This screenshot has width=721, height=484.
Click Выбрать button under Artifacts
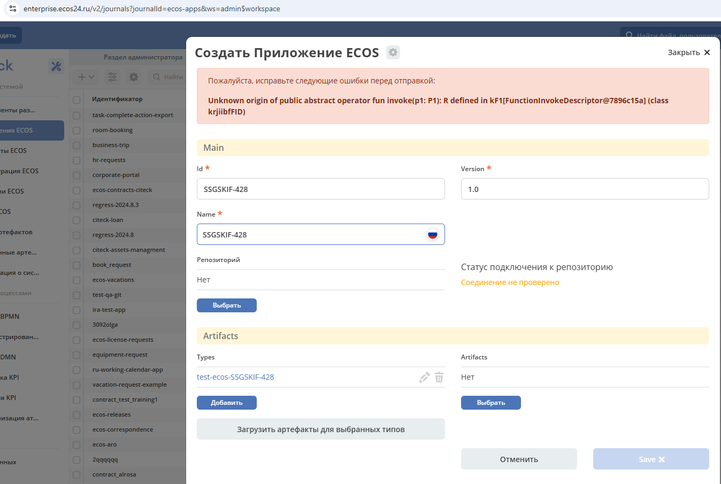coord(490,403)
